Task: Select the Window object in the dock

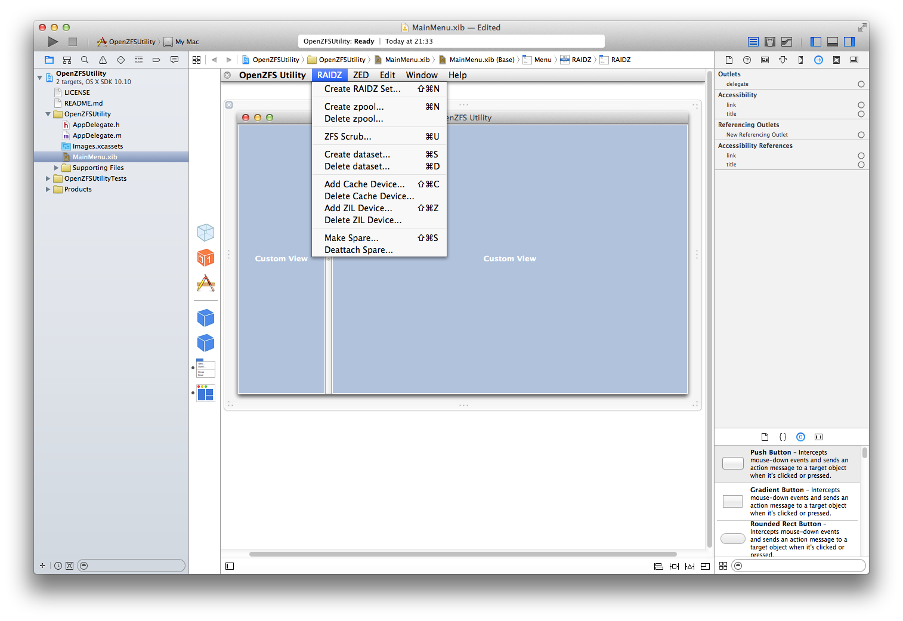Action: [206, 393]
